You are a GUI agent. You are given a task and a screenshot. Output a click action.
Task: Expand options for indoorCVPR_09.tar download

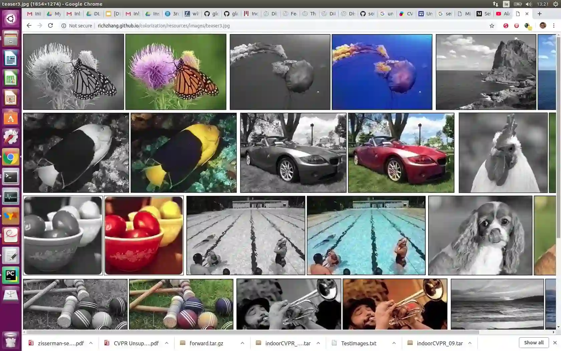(470, 343)
